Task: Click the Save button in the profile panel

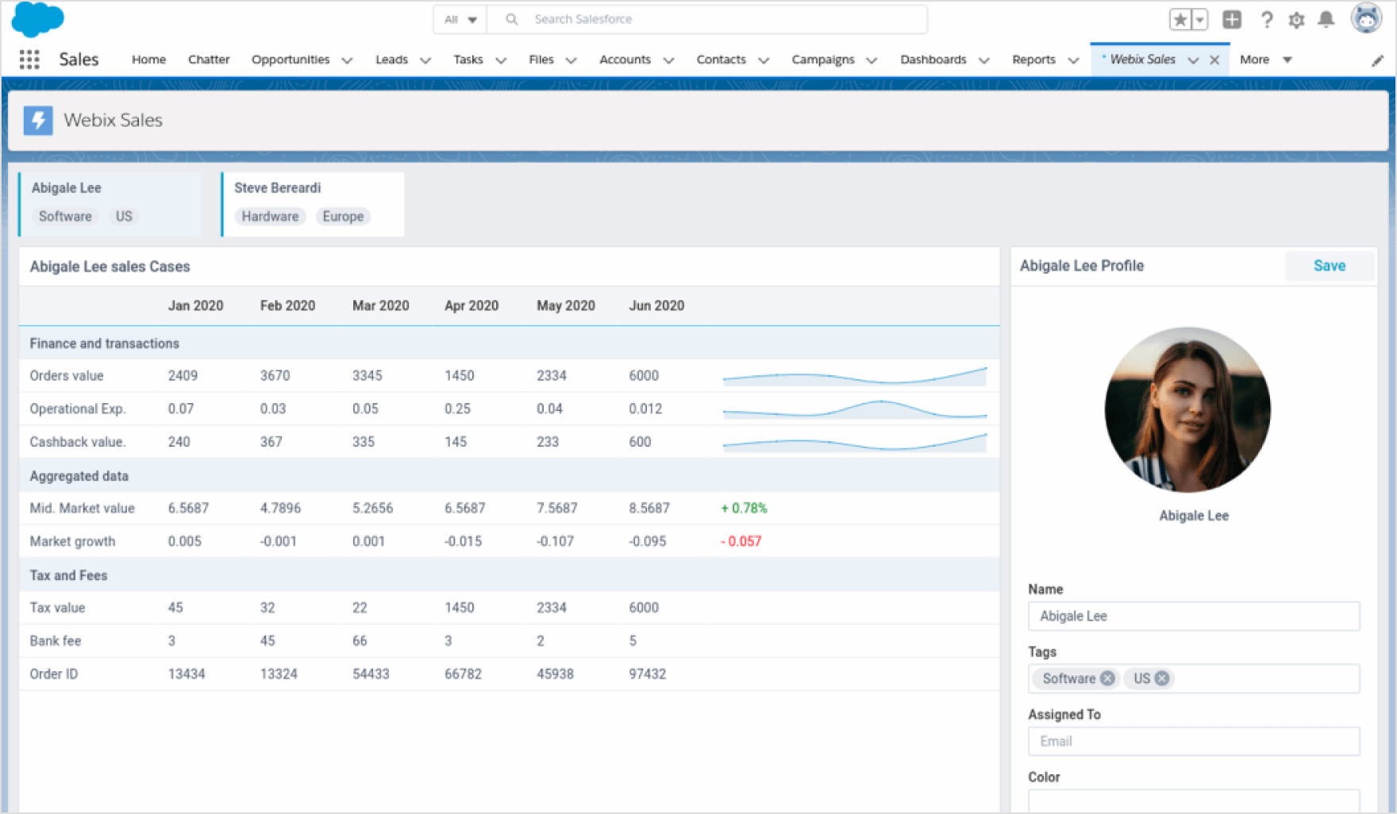Action: coord(1330,266)
